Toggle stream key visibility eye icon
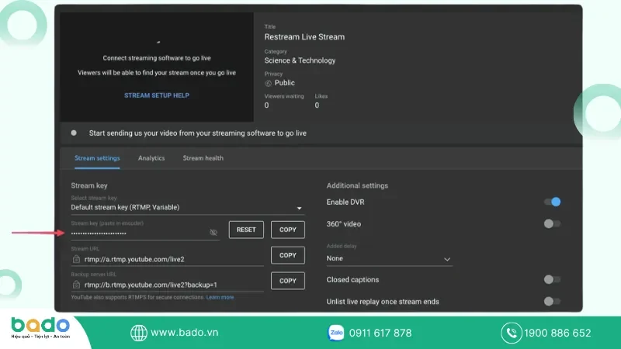The image size is (621, 349). (x=213, y=233)
